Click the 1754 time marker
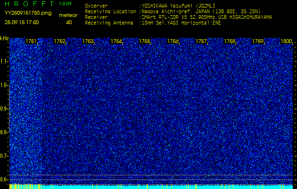This screenshot has height=189, width=297. point(116,41)
